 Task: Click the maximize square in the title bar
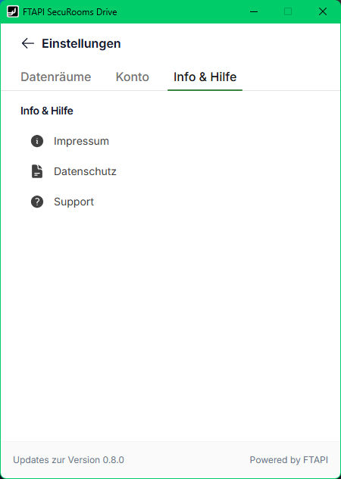click(x=288, y=11)
